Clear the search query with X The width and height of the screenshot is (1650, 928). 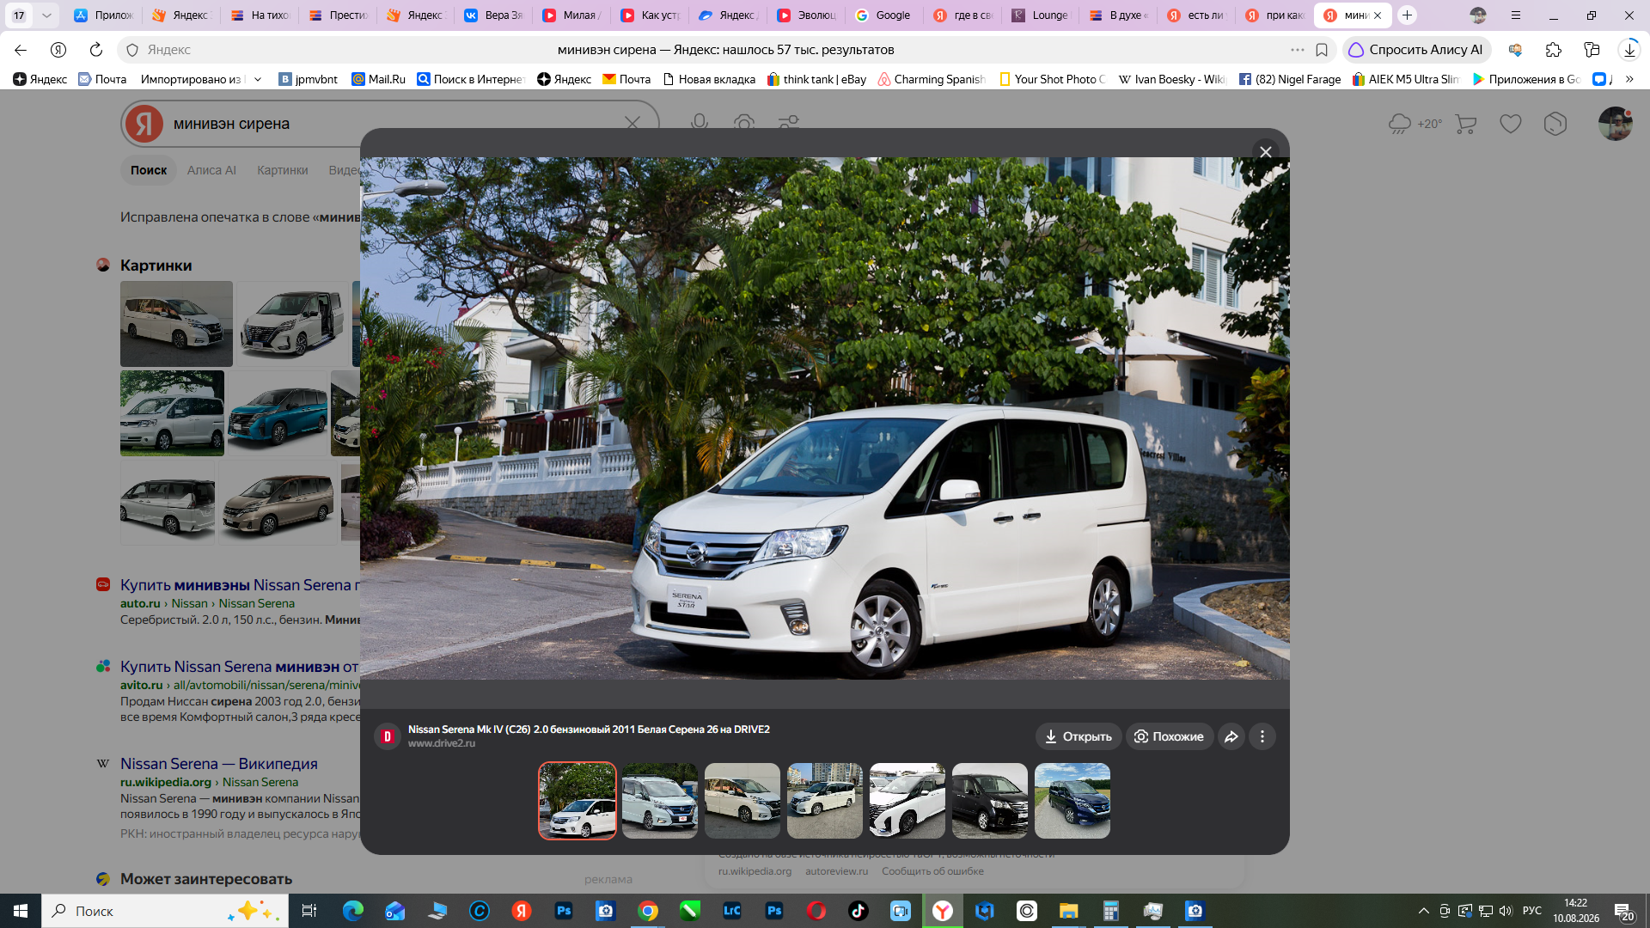tap(632, 124)
